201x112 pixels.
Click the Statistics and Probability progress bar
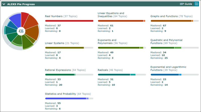(69, 99)
